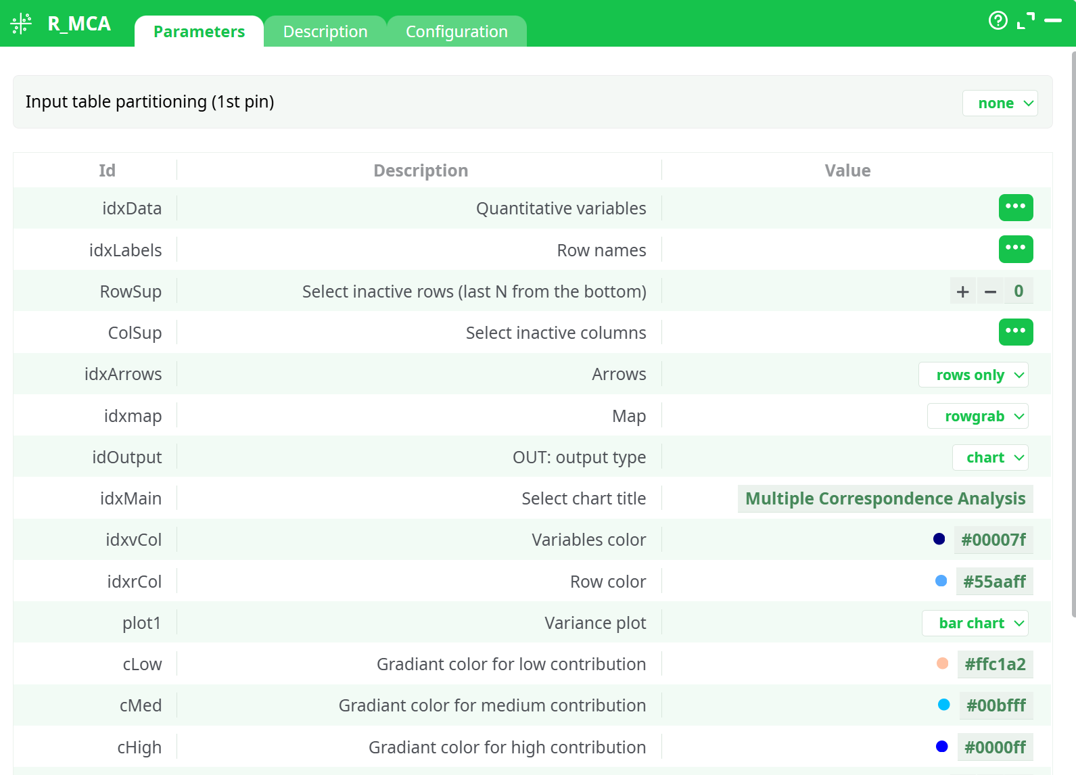This screenshot has height=775, width=1076.
Task: Decrease inactive rows with minus button
Action: [x=990, y=291]
